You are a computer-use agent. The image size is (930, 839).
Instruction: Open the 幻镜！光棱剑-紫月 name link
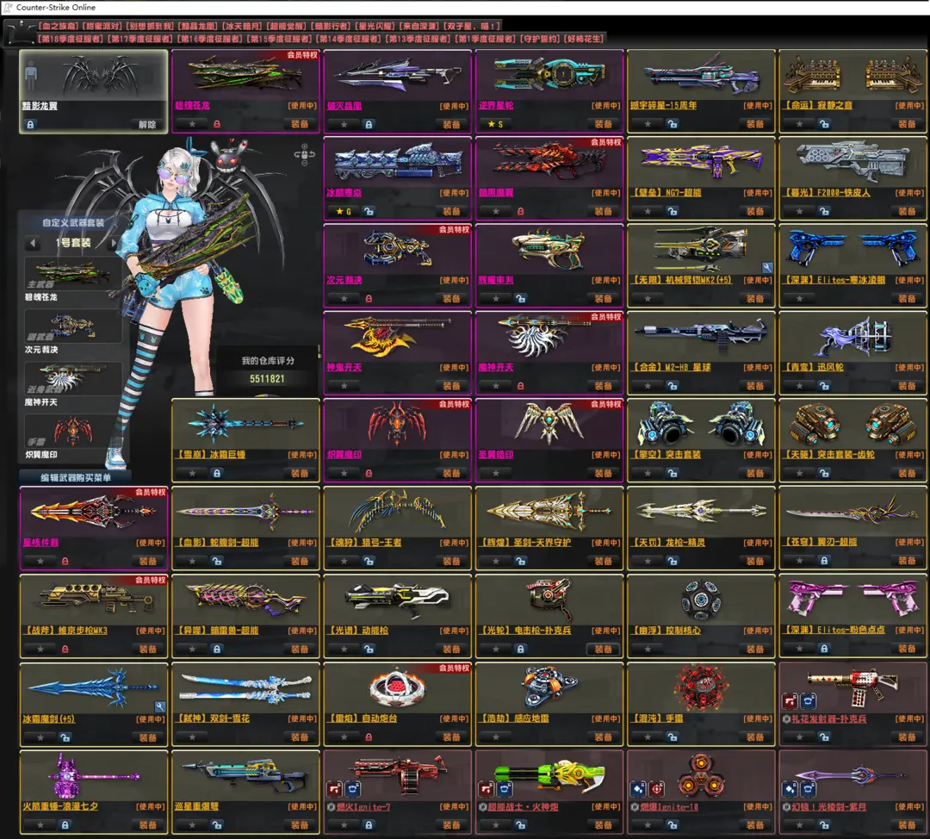click(x=828, y=806)
